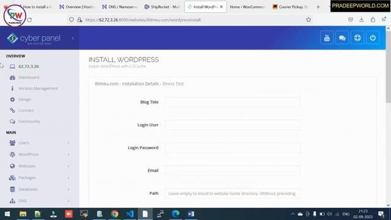Open the Windows Start menu
Image resolution: width=391 pixels, height=220 pixels.
7,214
